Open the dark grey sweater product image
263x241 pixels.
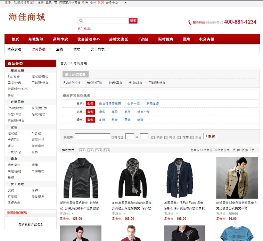click(81, 178)
